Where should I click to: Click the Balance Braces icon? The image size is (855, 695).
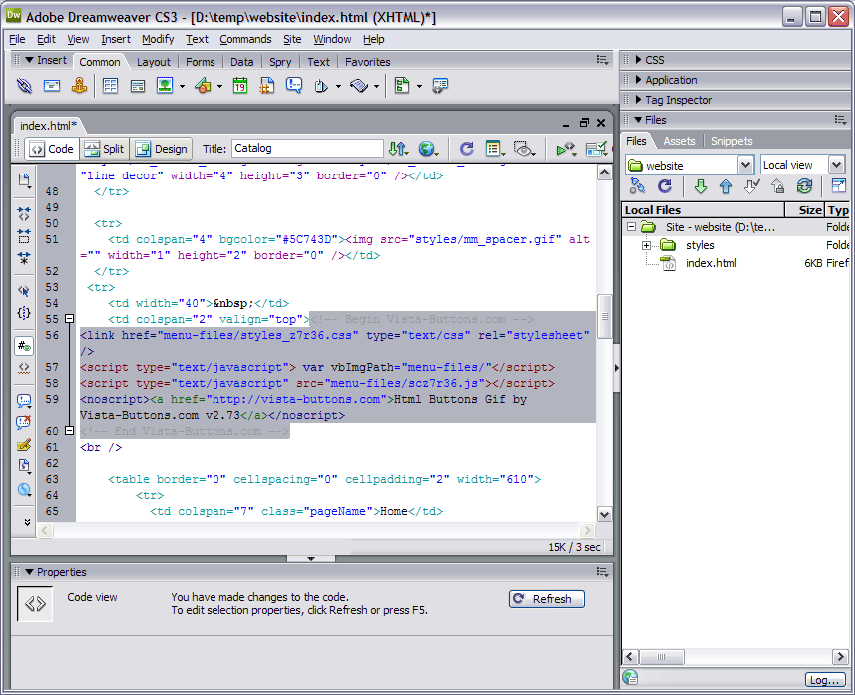click(24, 313)
